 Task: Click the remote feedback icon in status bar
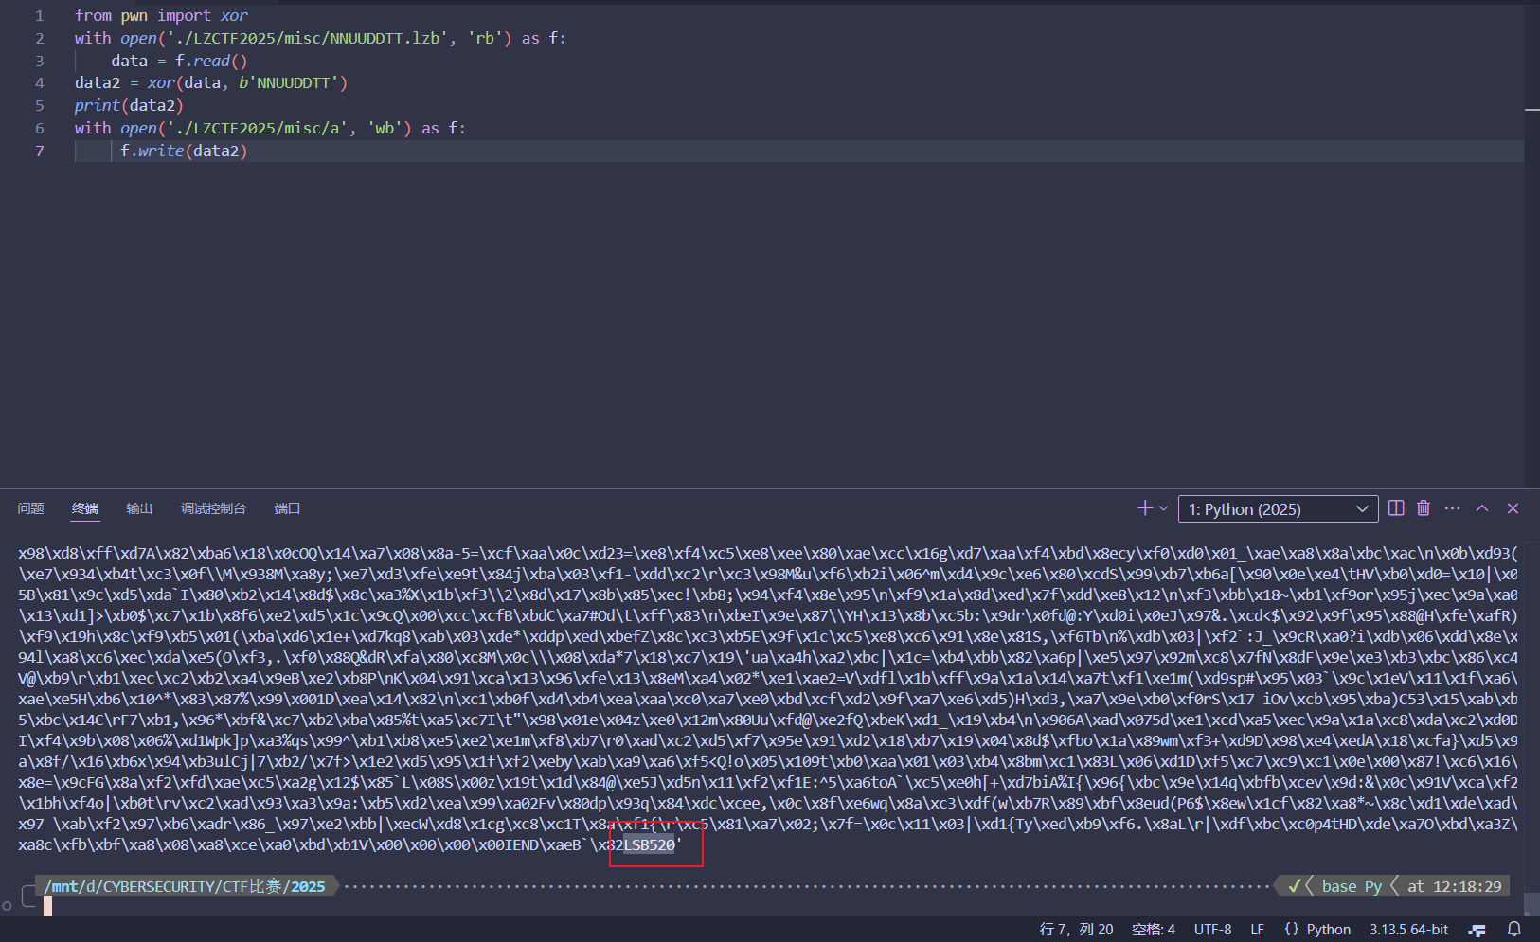pyautogui.click(x=1477, y=930)
